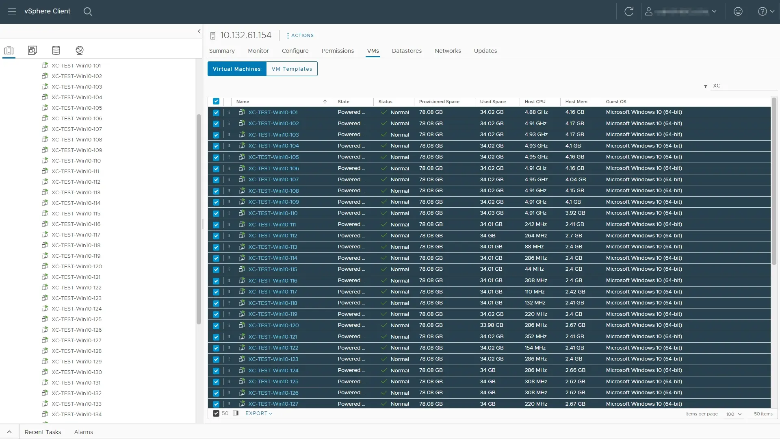Viewport: 780px width, 439px height.
Task: Switch to Hosts and Clusters inventory view
Action: pos(9,50)
